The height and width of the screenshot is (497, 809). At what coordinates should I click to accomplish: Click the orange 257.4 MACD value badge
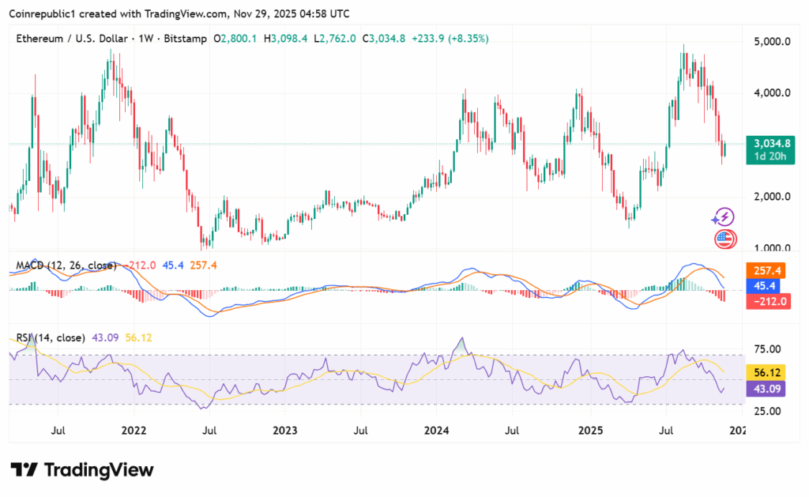tap(766, 270)
